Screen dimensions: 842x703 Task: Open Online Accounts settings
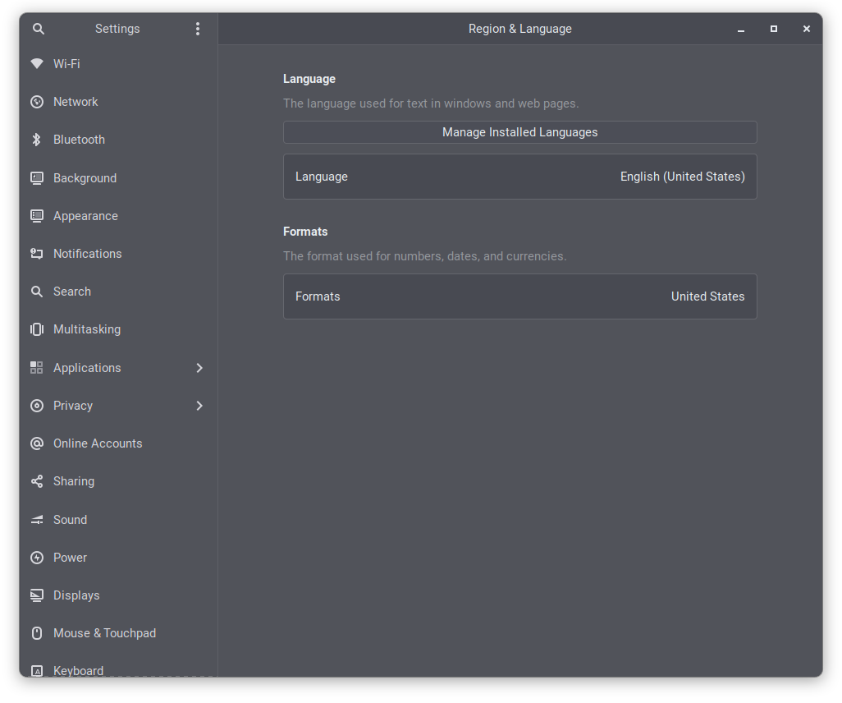[x=98, y=443]
